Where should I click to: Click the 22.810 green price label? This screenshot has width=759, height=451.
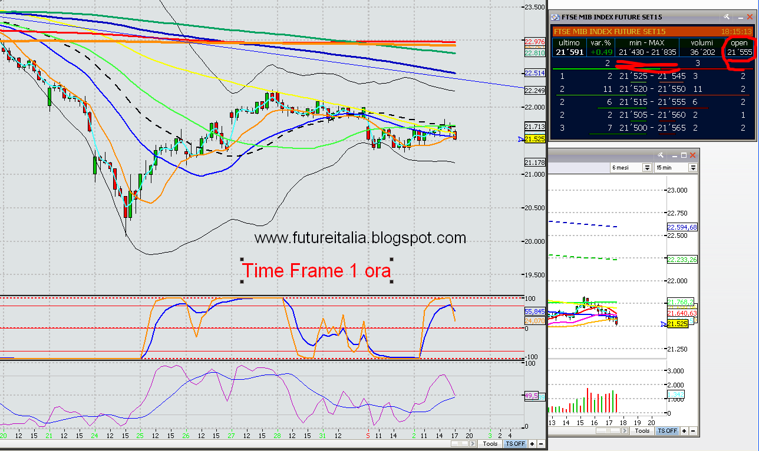(x=534, y=53)
